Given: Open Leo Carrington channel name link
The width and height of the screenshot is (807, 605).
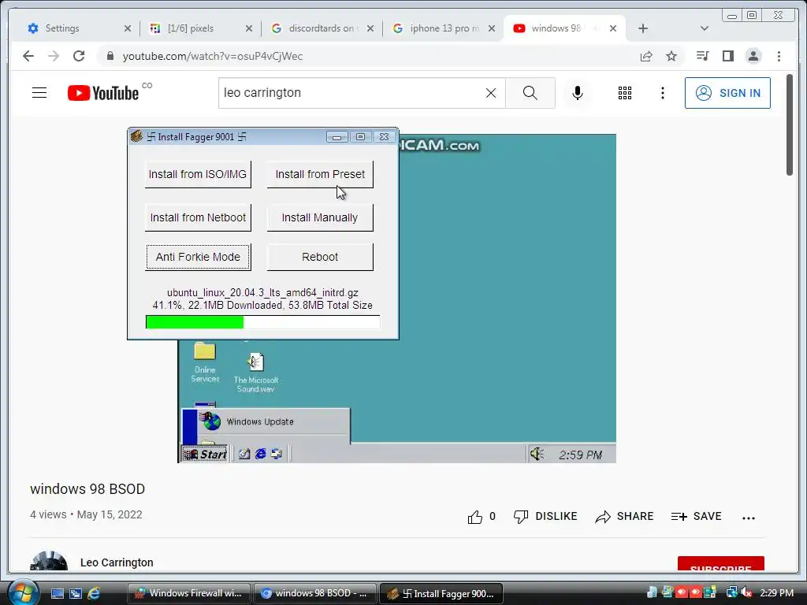Looking at the screenshot, I should (117, 562).
